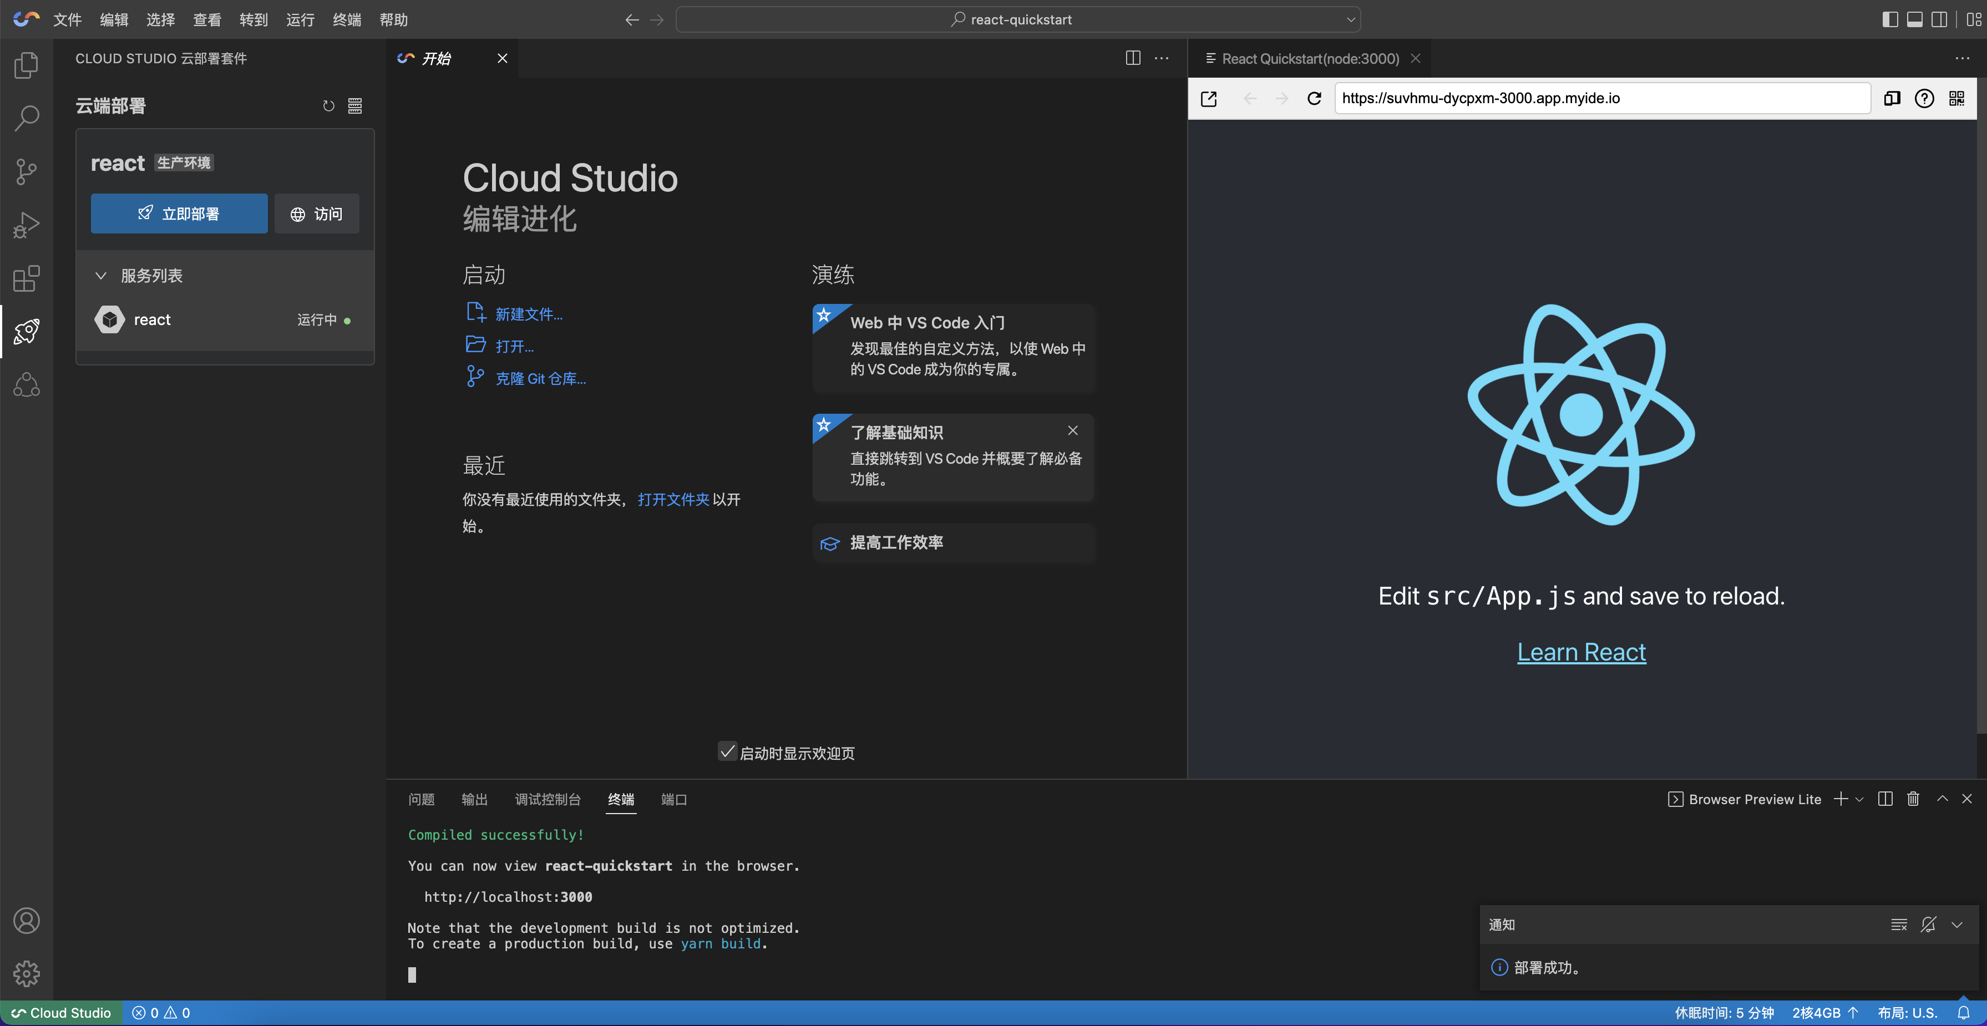Switch to the 调试控制台 panel tab
Screen dimensions: 1987x1026
[x=548, y=799]
